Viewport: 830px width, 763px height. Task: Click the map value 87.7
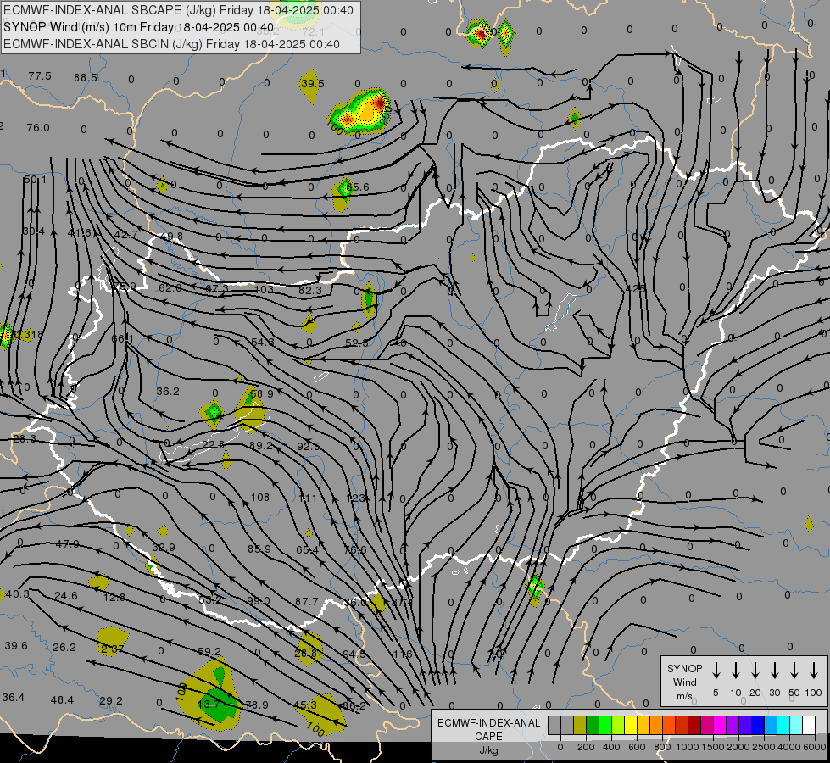coord(307,602)
